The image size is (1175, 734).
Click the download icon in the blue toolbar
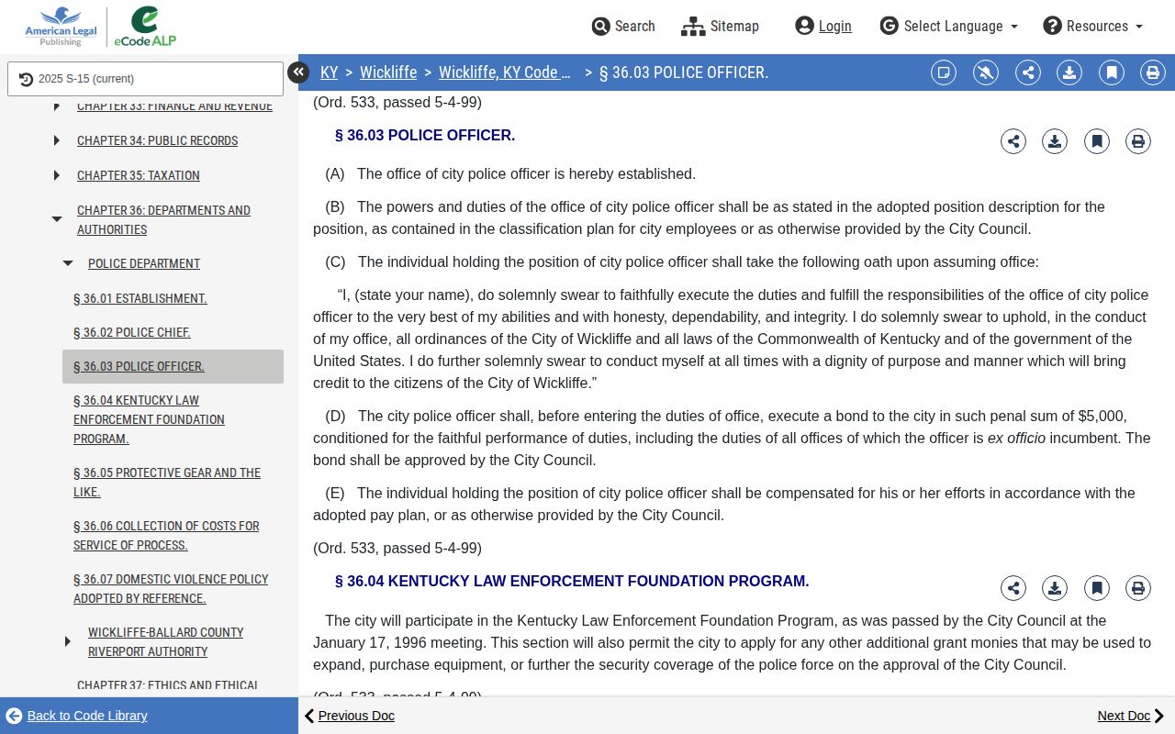pyautogui.click(x=1069, y=72)
